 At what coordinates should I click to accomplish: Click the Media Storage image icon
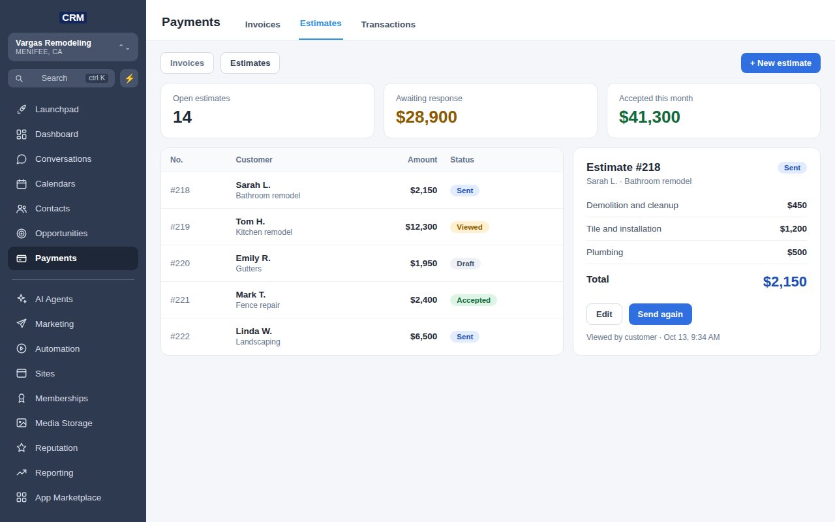point(22,423)
